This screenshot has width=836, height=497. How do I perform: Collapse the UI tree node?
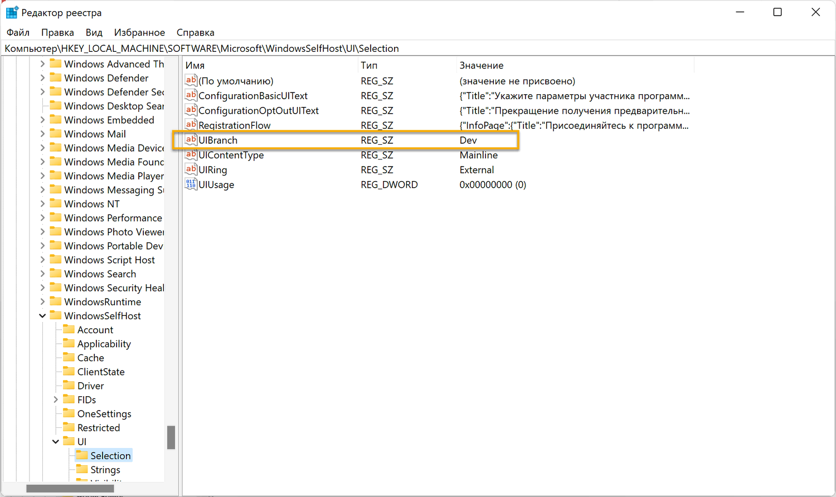[56, 442]
